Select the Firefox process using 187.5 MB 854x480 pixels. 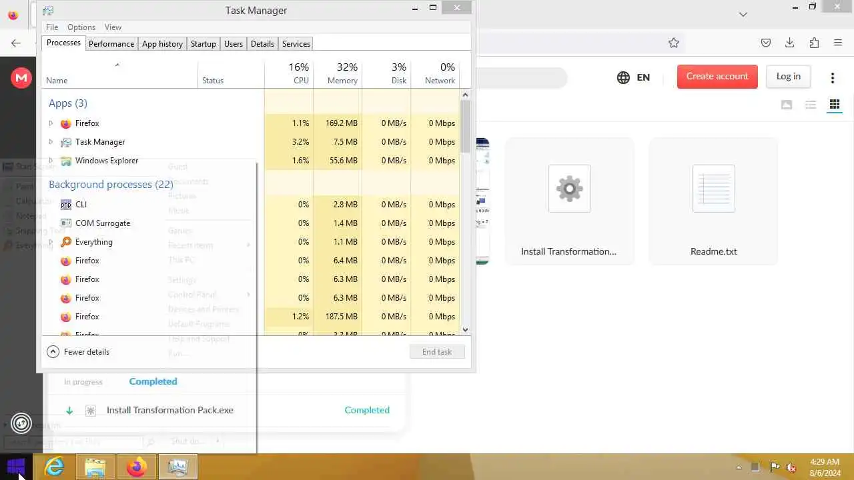tap(251, 317)
